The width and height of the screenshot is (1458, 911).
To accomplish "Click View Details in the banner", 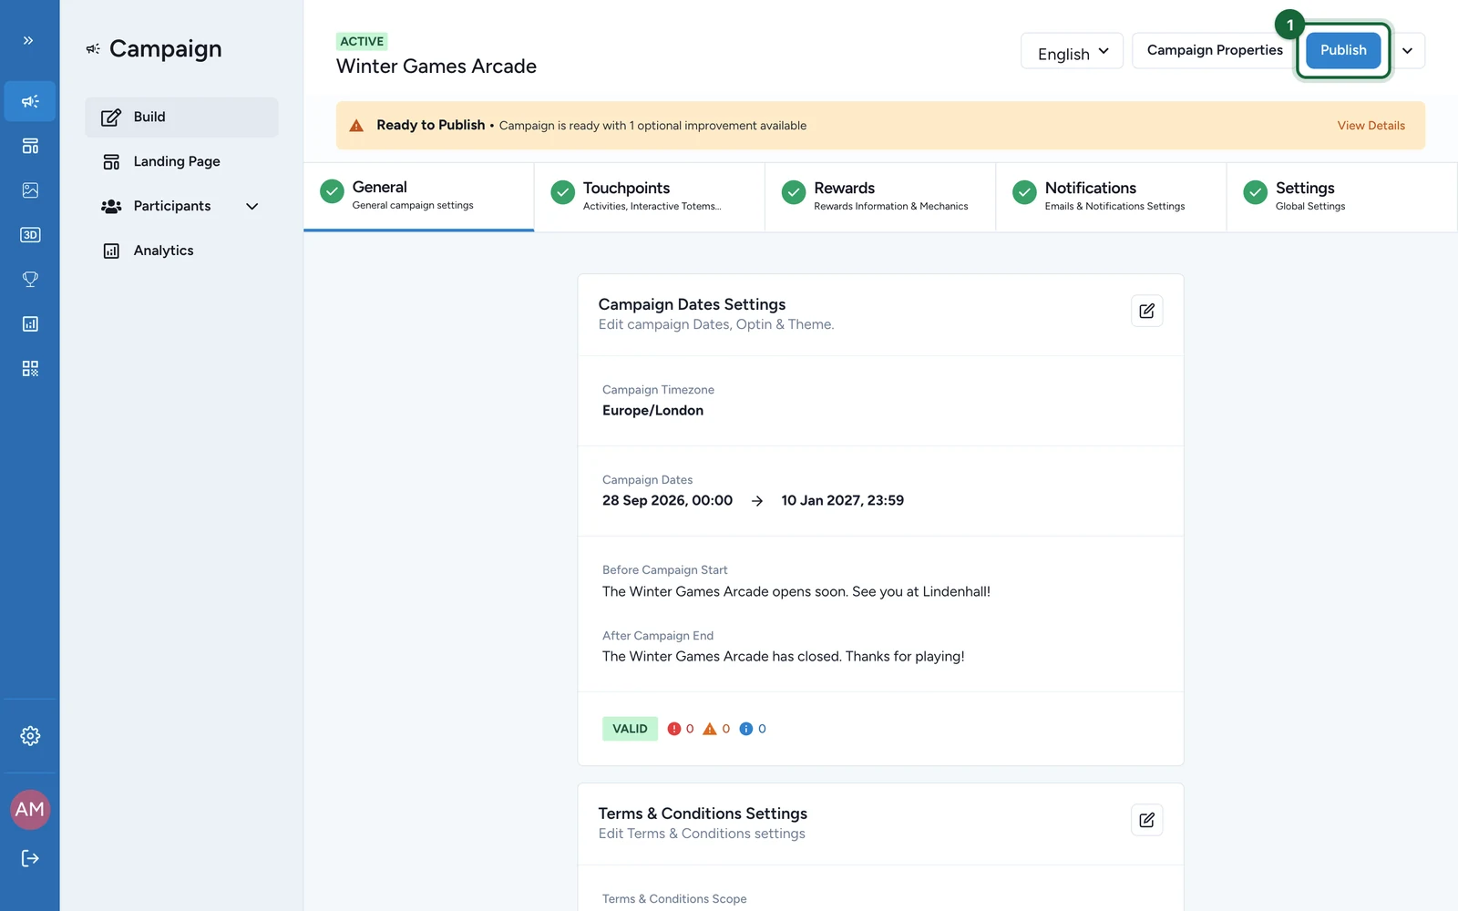I will click(1371, 126).
